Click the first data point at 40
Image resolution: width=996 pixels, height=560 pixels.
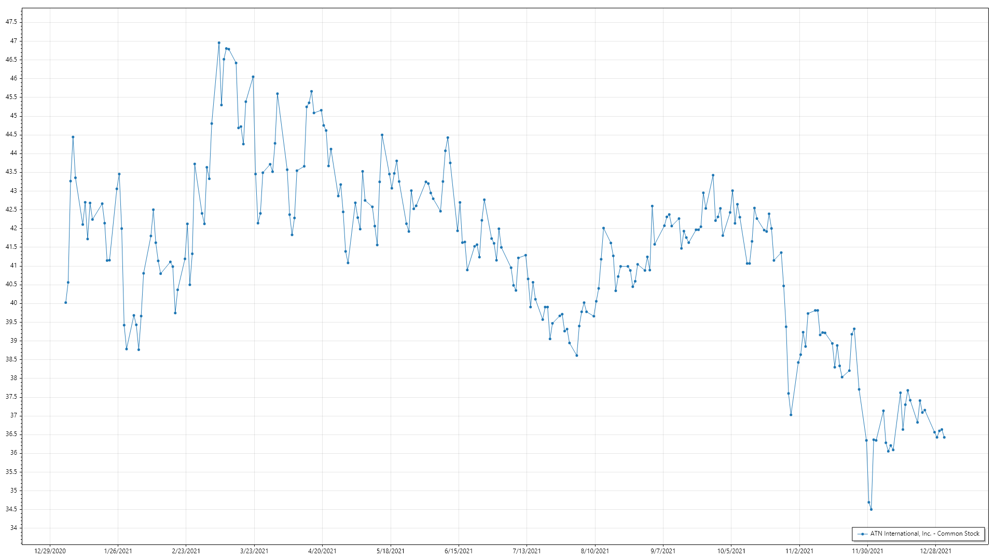coord(65,303)
